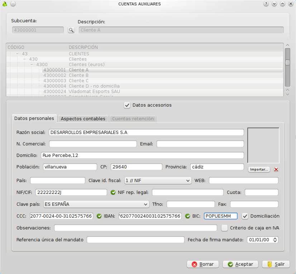Collapse the 43 CLIENTES tree node
This screenshot has width=296, height=274.
[18, 54]
